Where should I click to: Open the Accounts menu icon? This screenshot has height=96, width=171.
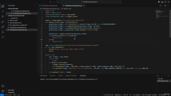(x=3, y=86)
